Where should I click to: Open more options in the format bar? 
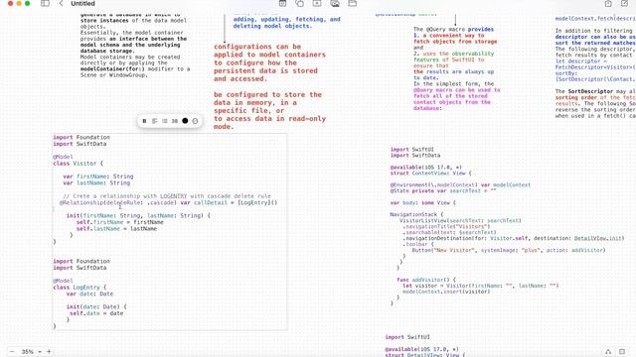coord(195,121)
